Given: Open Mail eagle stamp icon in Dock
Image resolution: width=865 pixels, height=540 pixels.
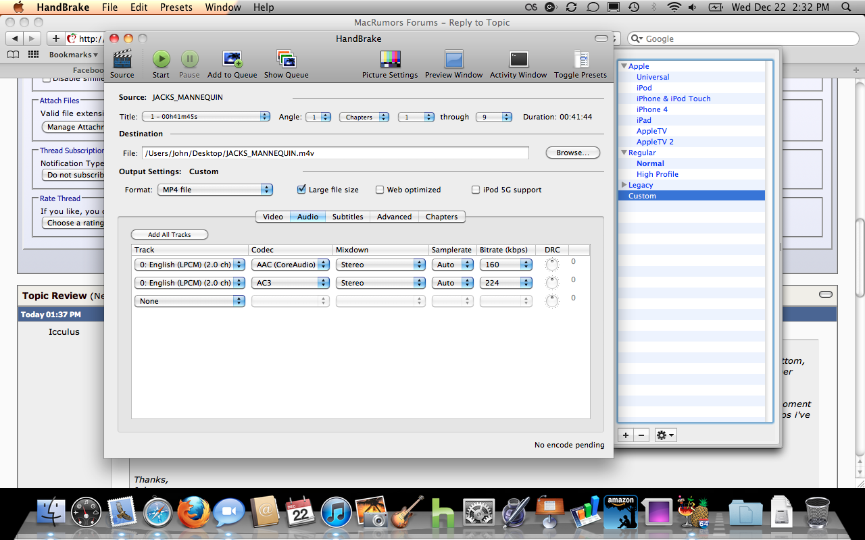Looking at the screenshot, I should tap(122, 513).
